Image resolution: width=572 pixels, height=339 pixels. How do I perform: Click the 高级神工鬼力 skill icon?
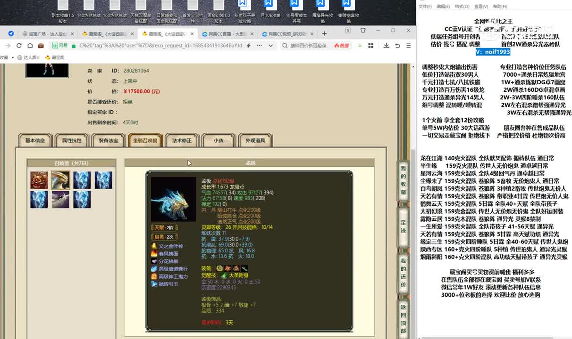[154, 276]
